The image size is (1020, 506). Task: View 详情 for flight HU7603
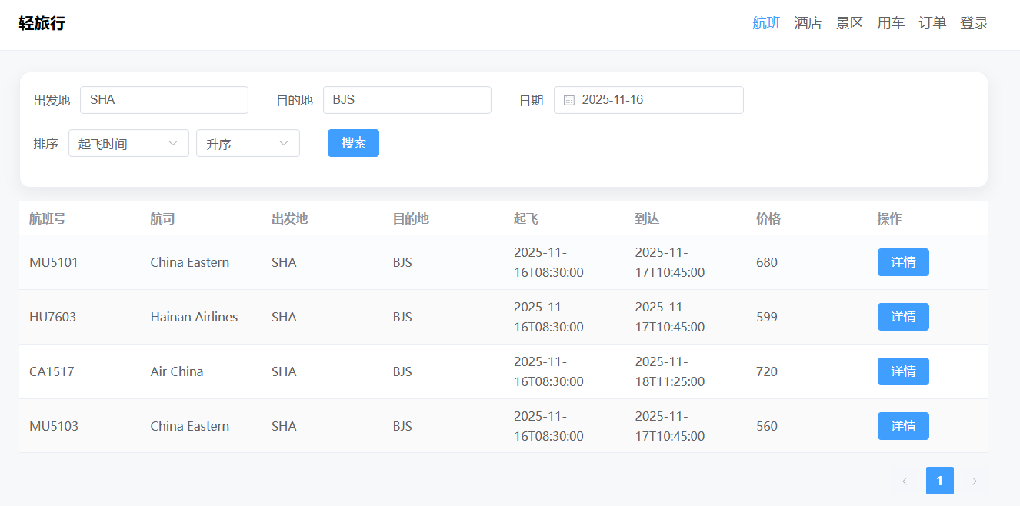(903, 317)
